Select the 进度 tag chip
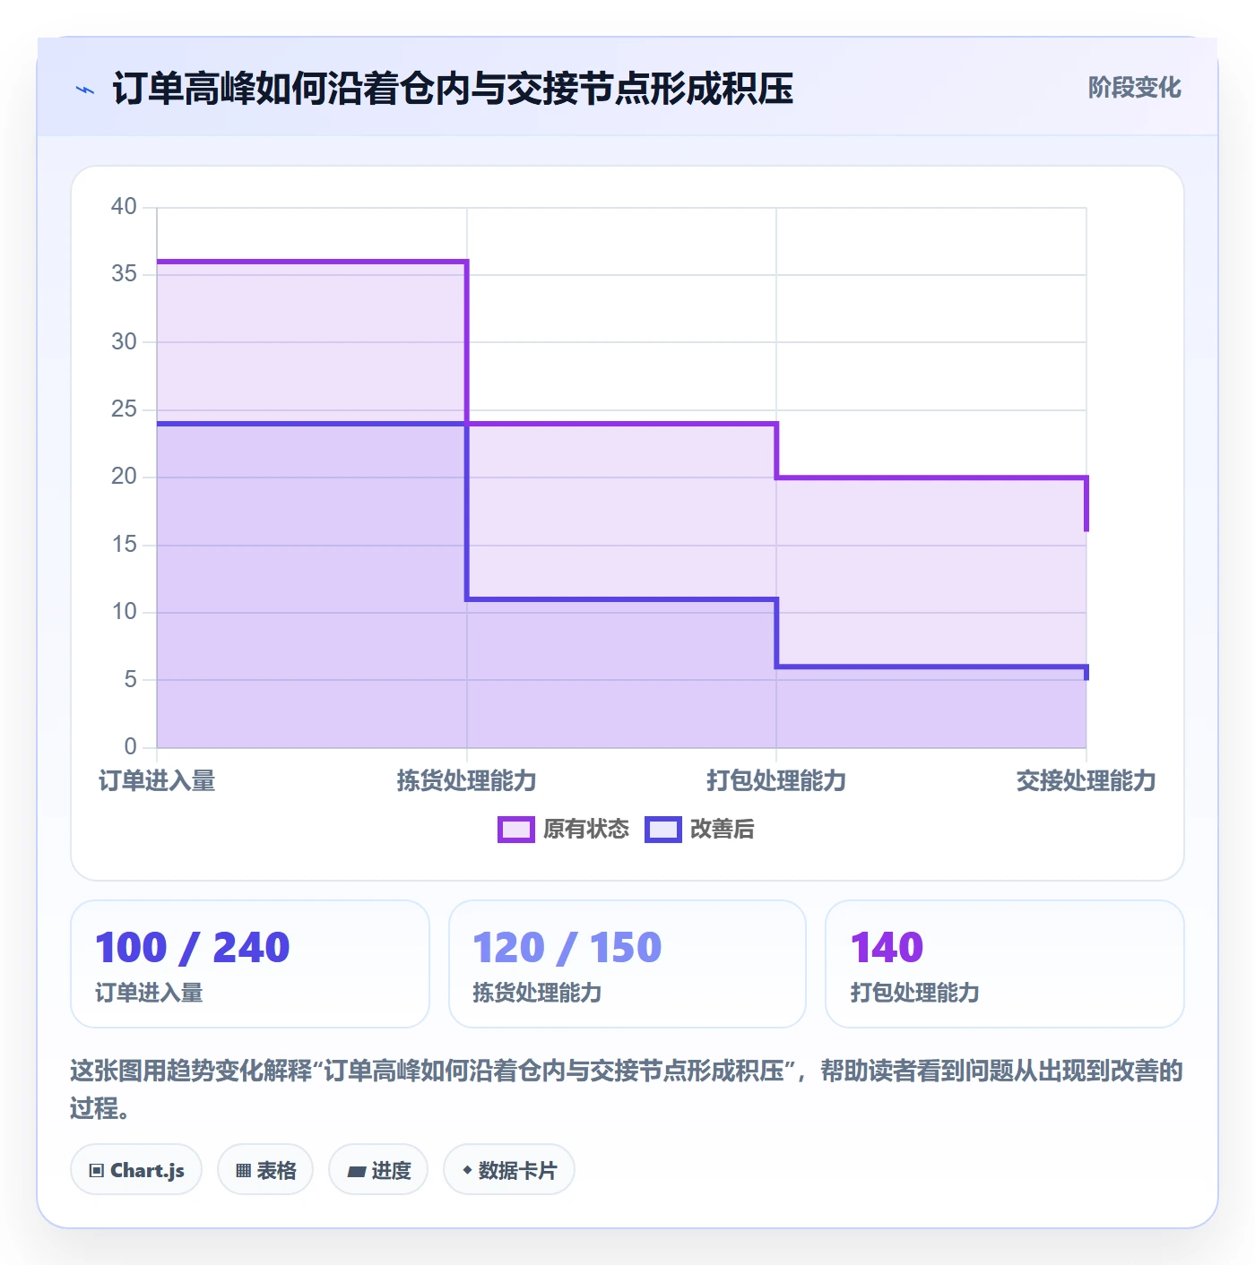 click(x=378, y=1170)
